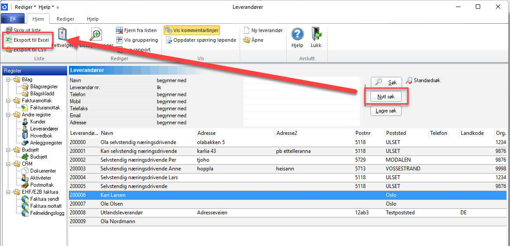The width and height of the screenshot is (510, 246).
Task: Click the blue Hjelp question mark icon
Action: [x=298, y=34]
